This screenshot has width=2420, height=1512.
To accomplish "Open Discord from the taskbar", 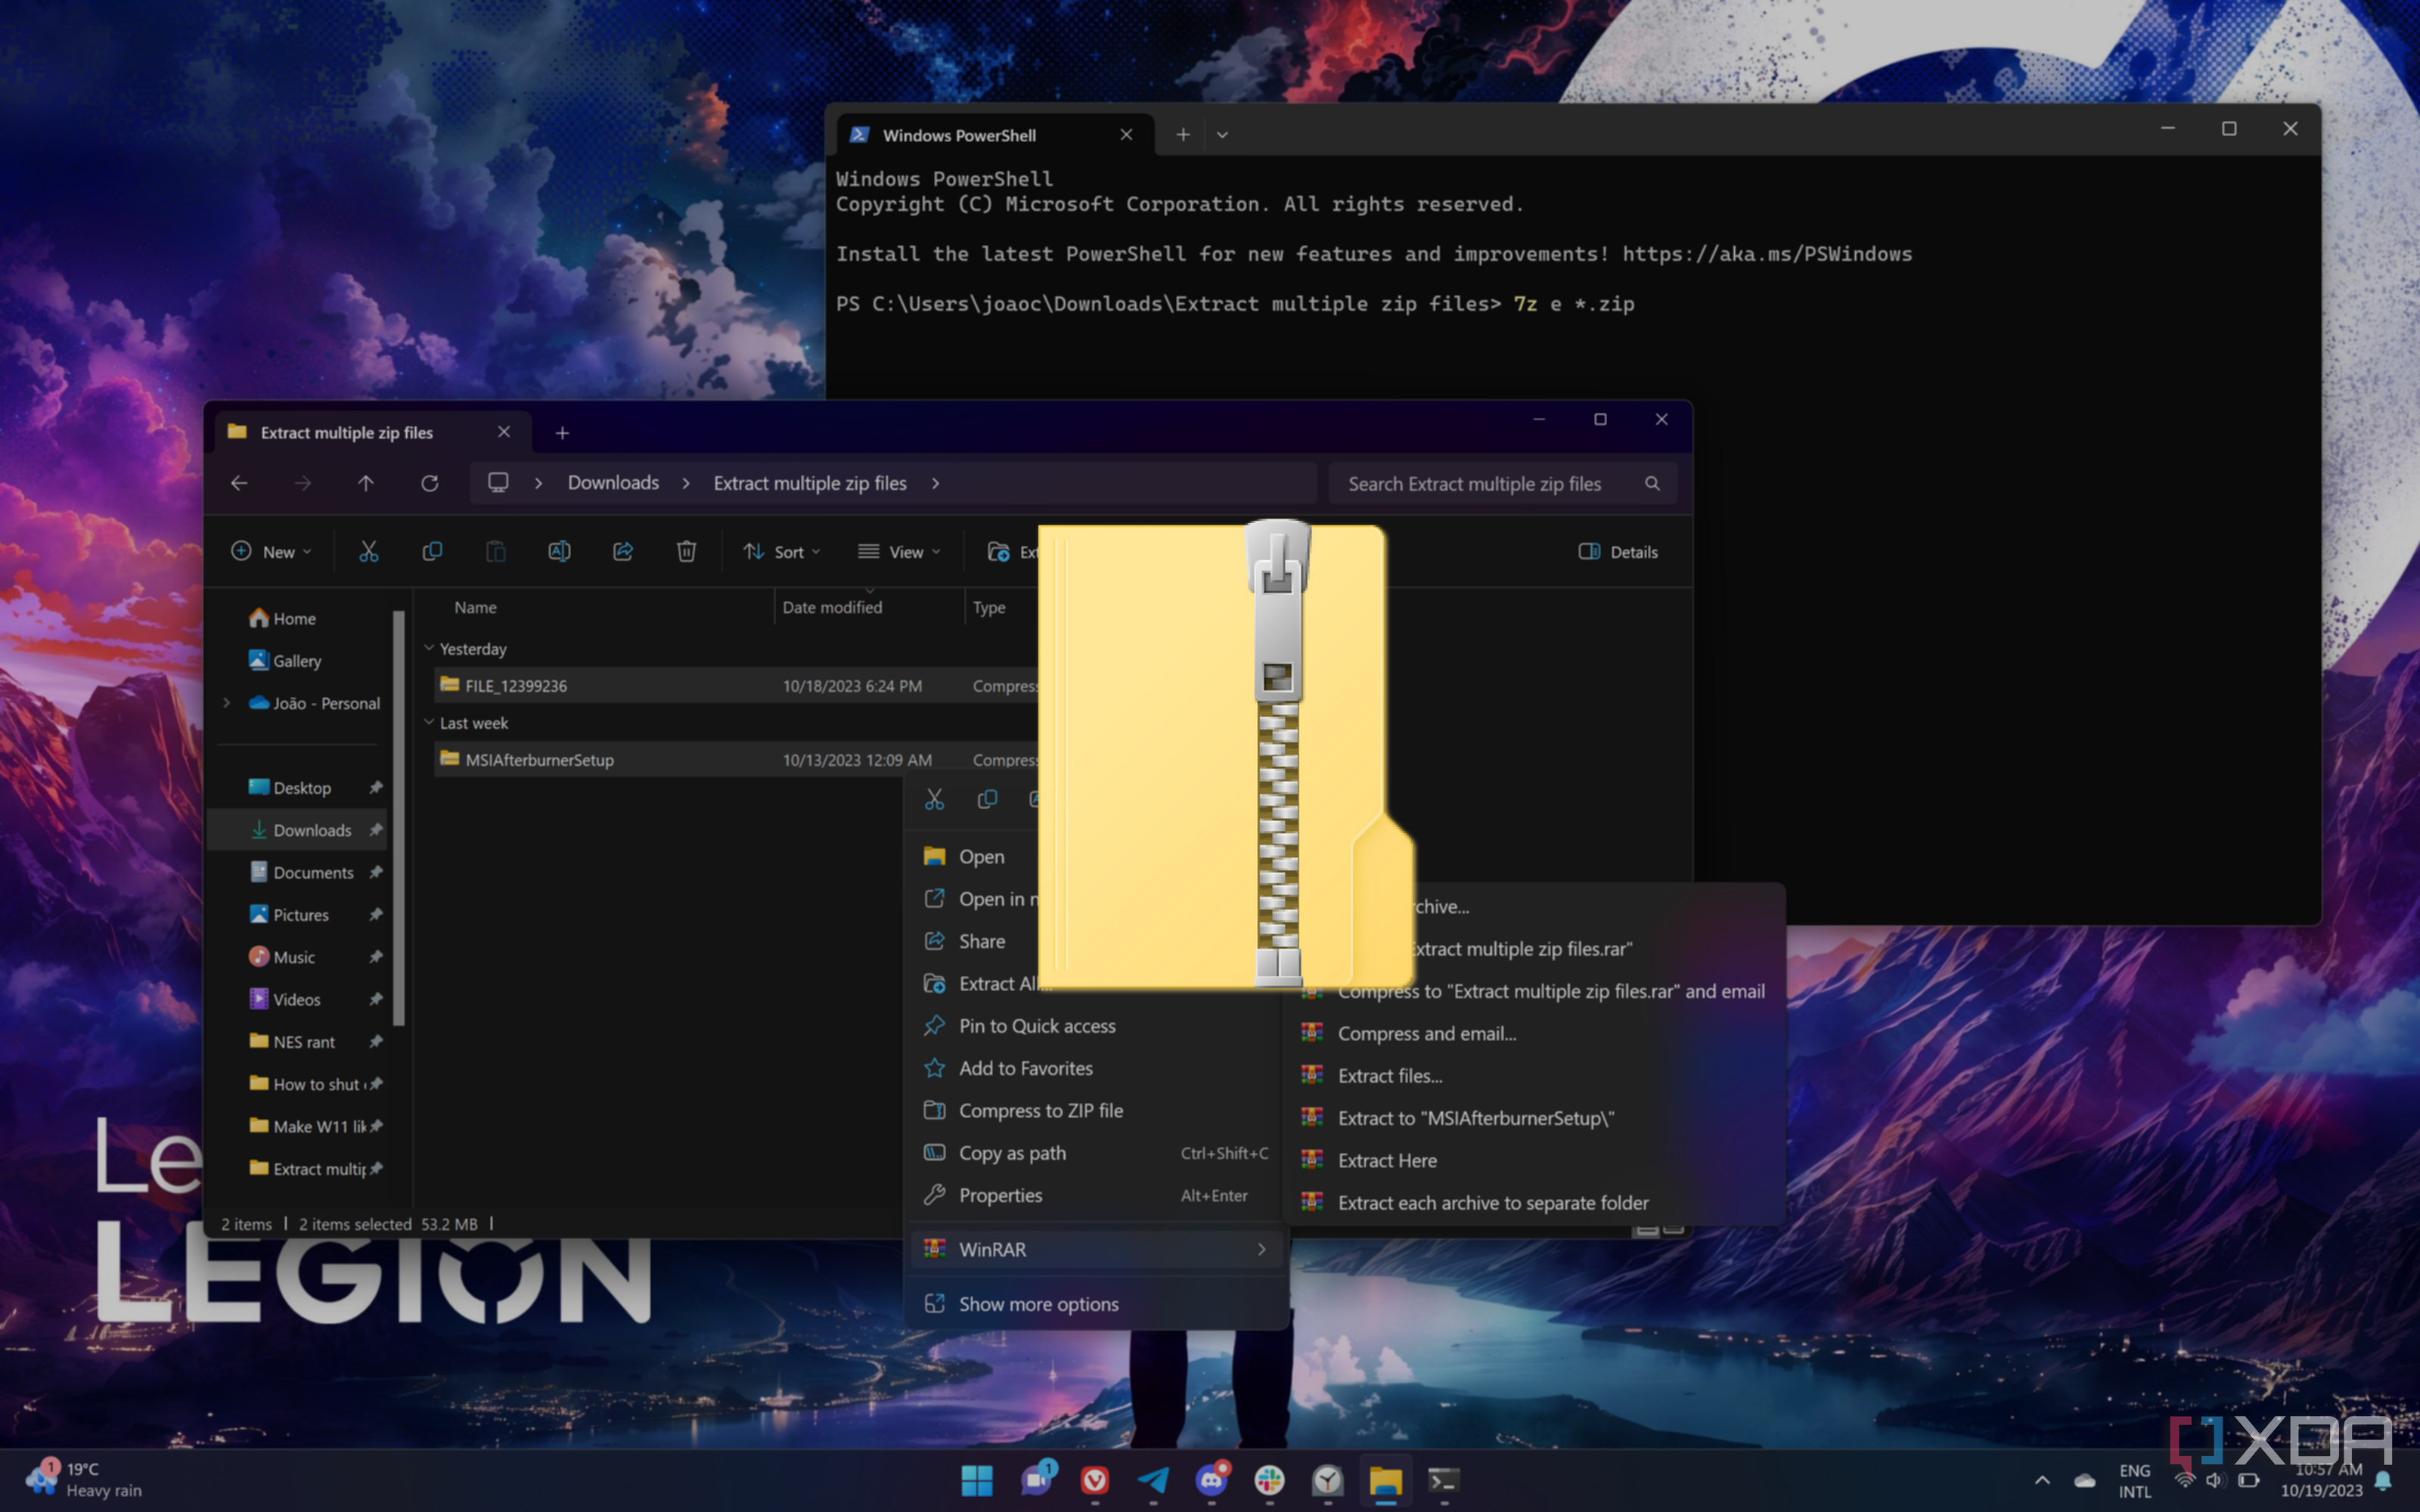I will [1212, 1481].
